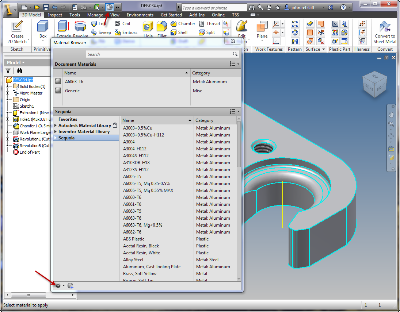Click the Hole tool icon
The width and height of the screenshot is (400, 312).
click(148, 27)
